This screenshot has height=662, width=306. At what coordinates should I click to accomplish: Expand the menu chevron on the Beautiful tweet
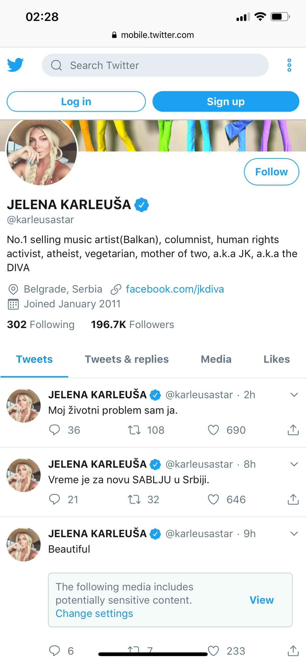[x=294, y=533]
